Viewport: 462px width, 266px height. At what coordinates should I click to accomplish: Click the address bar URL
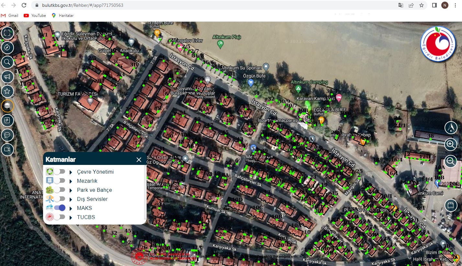point(83,5)
